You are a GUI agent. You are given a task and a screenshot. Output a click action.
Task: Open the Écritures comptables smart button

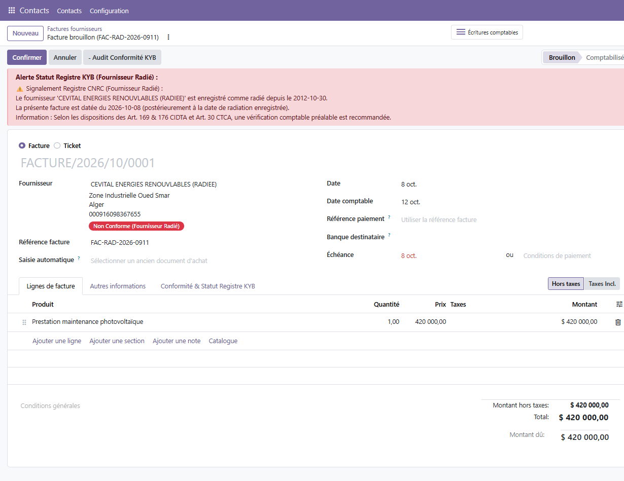[x=487, y=32]
